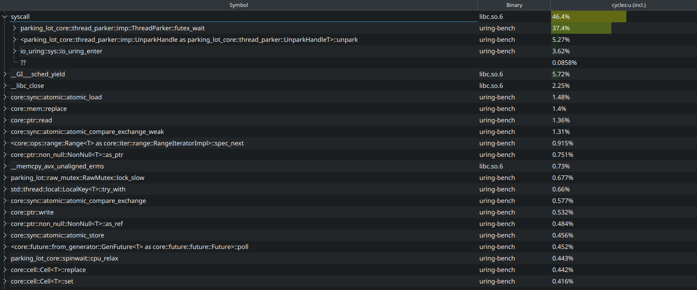Click the 0.416% cycles value
Image resolution: width=697 pixels, height=290 pixels.
(x=563, y=281)
